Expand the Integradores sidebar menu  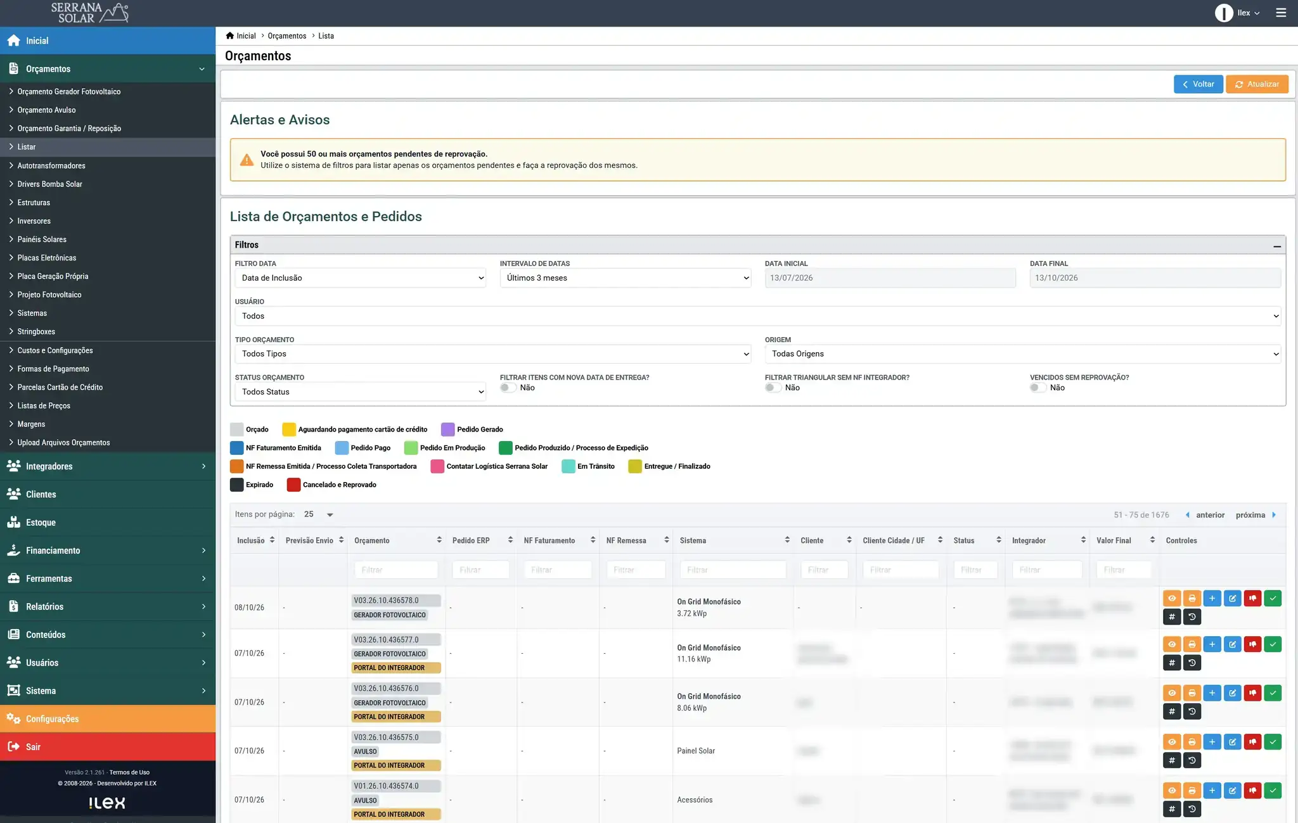click(108, 466)
